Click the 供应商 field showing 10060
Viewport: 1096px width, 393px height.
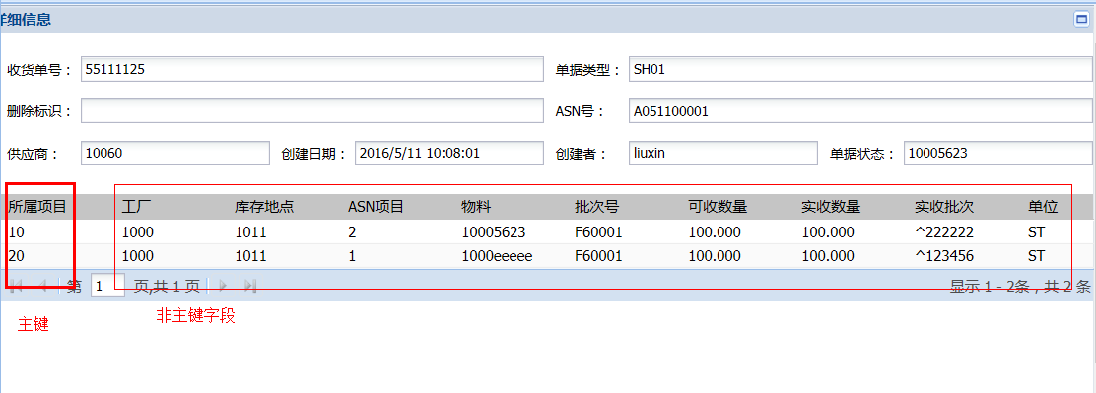[x=175, y=153]
